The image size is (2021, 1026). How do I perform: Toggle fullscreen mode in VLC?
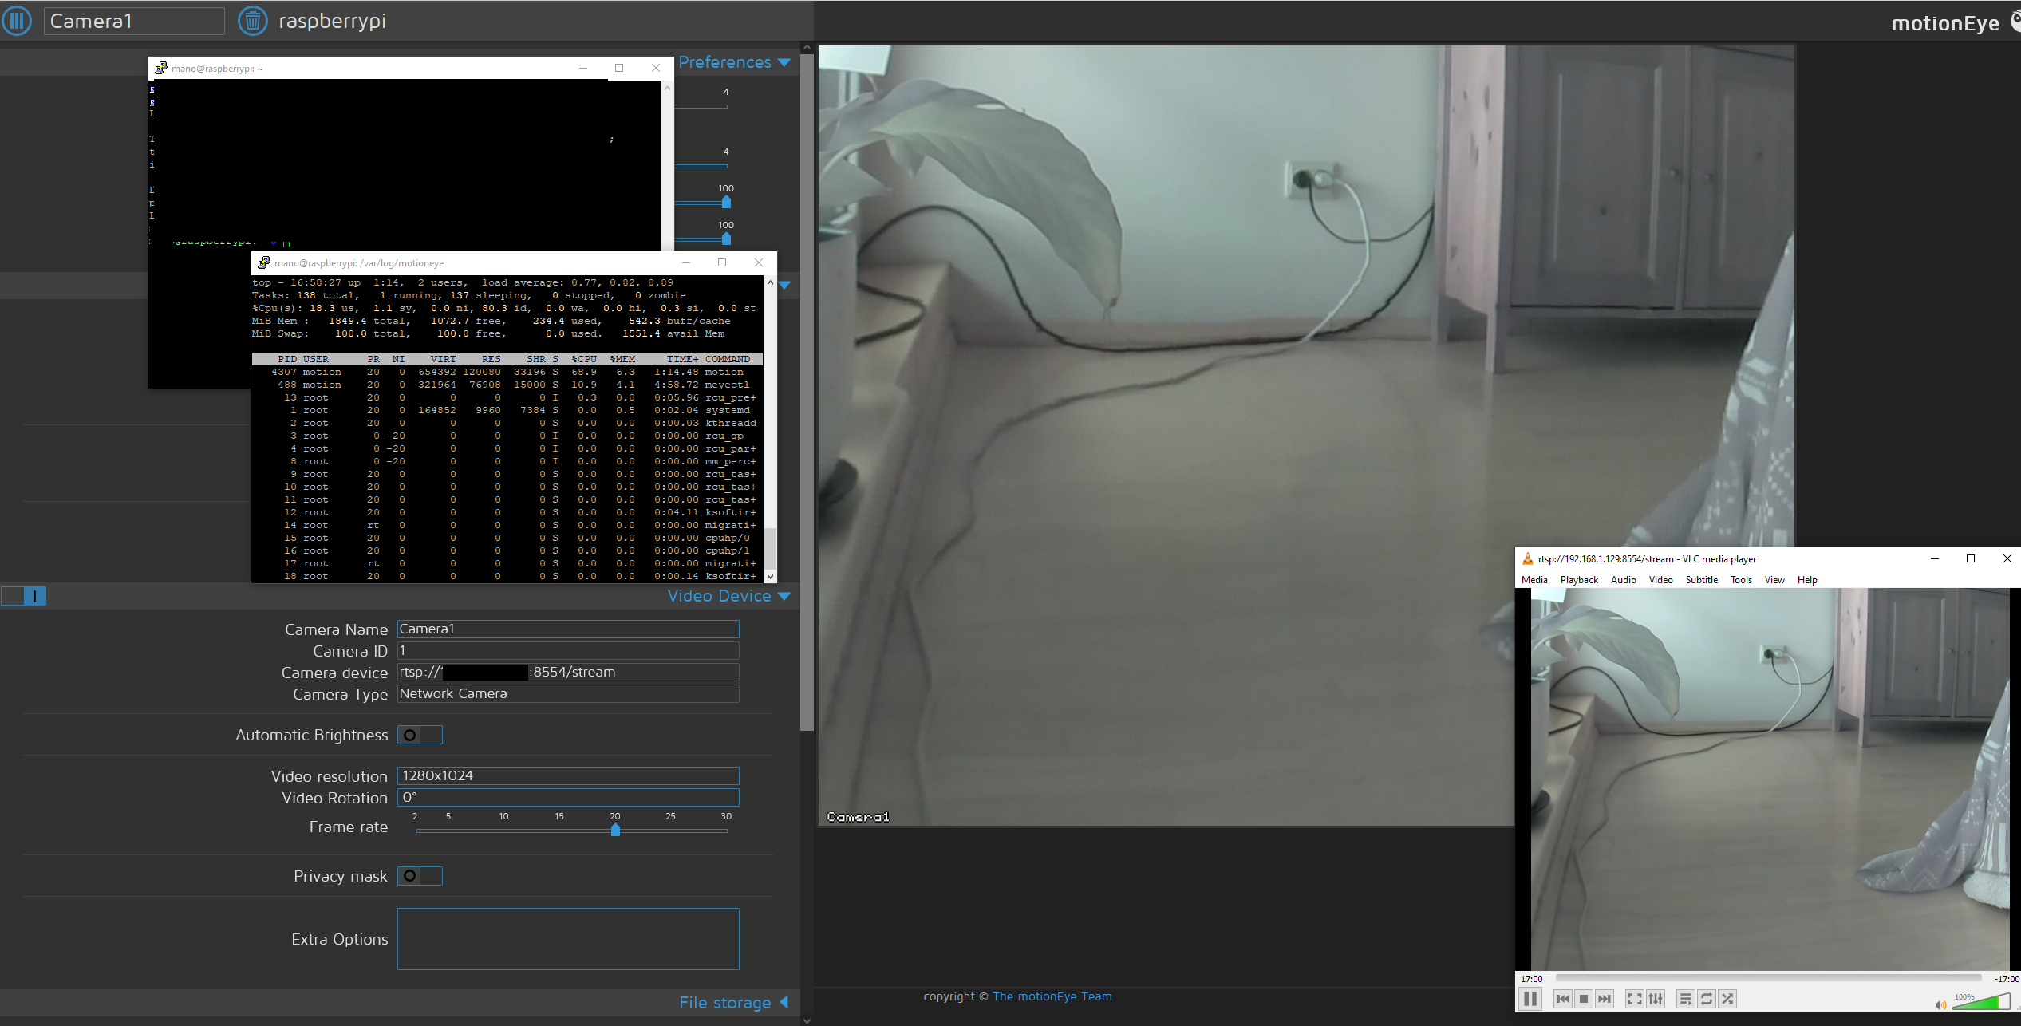pyautogui.click(x=1633, y=998)
